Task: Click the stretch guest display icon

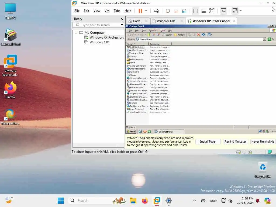Action: (235, 11)
